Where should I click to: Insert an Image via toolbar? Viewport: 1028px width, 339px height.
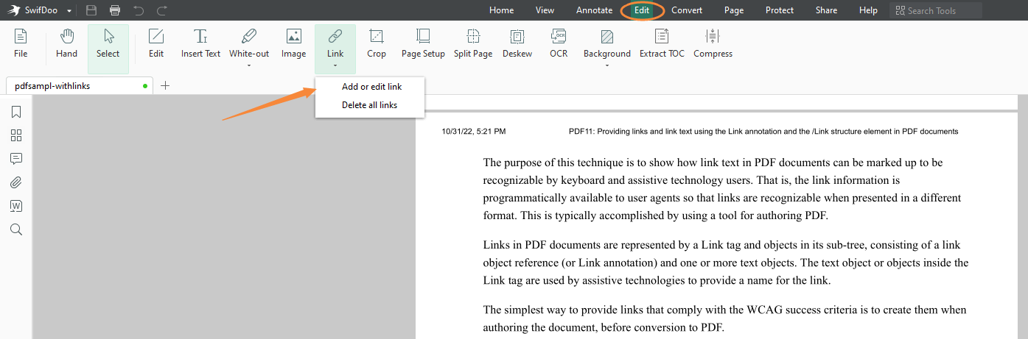tap(293, 43)
